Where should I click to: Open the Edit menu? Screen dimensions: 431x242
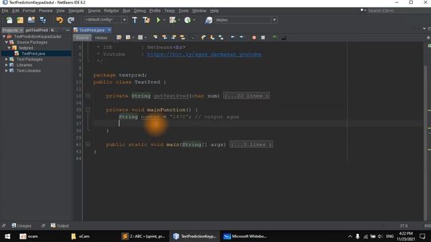(15, 11)
